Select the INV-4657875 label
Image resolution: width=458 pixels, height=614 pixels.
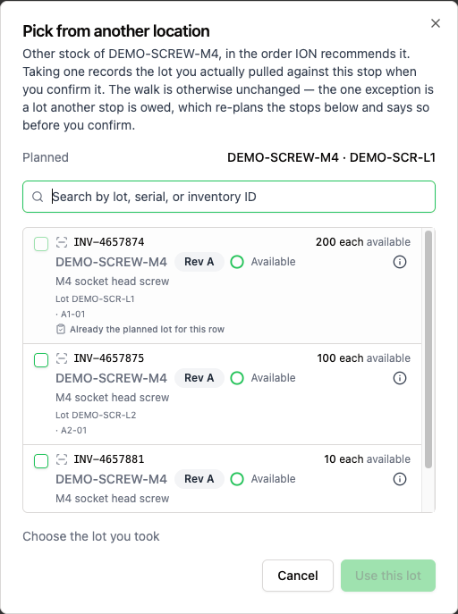109,358
